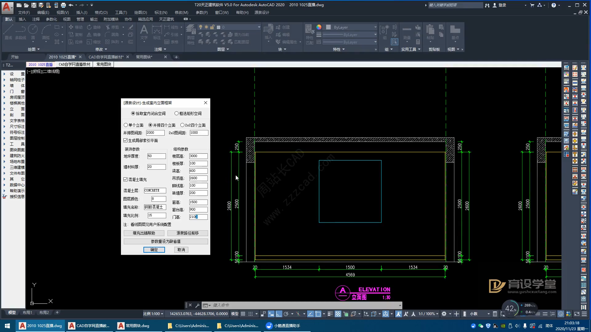Click the Undo arrow in quick access toolbar

[x=71, y=5]
